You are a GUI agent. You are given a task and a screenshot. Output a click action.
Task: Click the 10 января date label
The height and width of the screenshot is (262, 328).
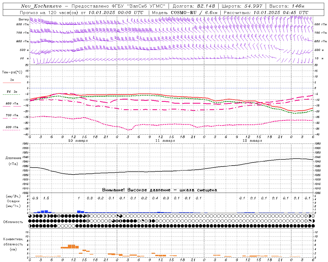78,141
